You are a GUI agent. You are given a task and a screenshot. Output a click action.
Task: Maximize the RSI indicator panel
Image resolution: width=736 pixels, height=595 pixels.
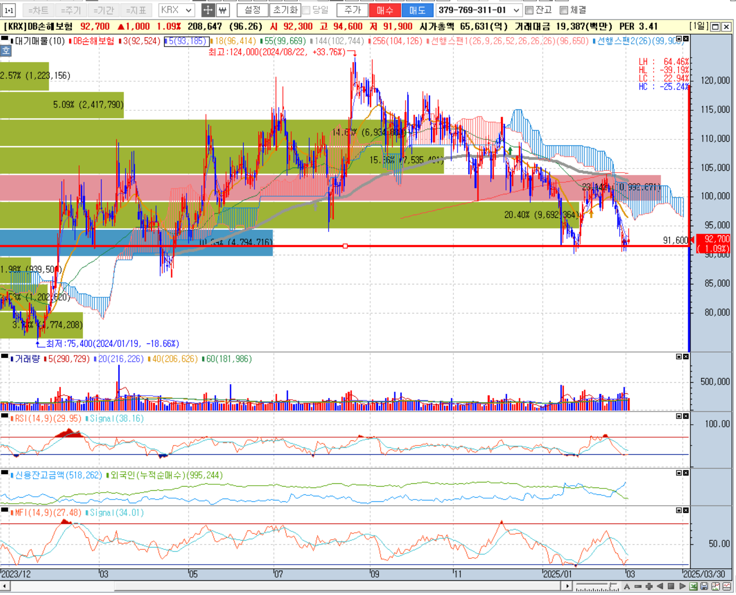tap(679, 416)
